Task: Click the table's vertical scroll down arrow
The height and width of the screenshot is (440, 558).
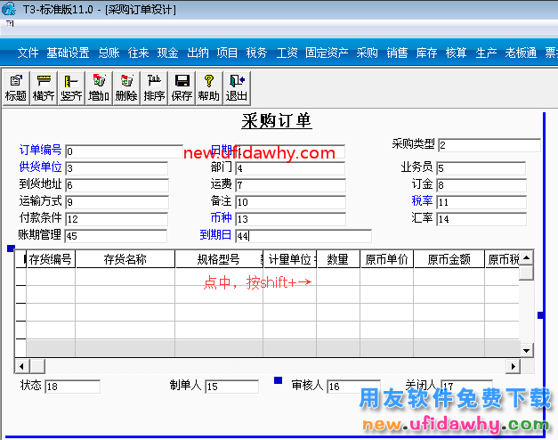Action: tap(526, 350)
